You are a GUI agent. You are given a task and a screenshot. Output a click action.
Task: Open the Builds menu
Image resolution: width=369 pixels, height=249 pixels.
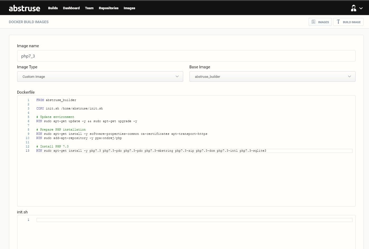pos(53,8)
